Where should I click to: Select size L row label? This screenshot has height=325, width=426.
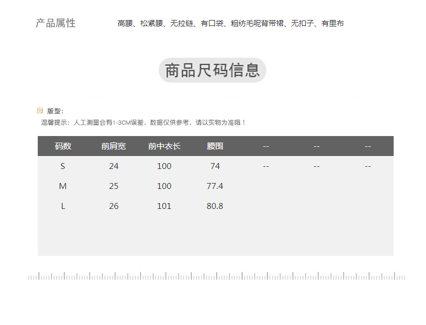pyautogui.click(x=63, y=206)
